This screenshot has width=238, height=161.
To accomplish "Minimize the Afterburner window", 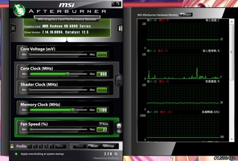I will (x=113, y=4).
